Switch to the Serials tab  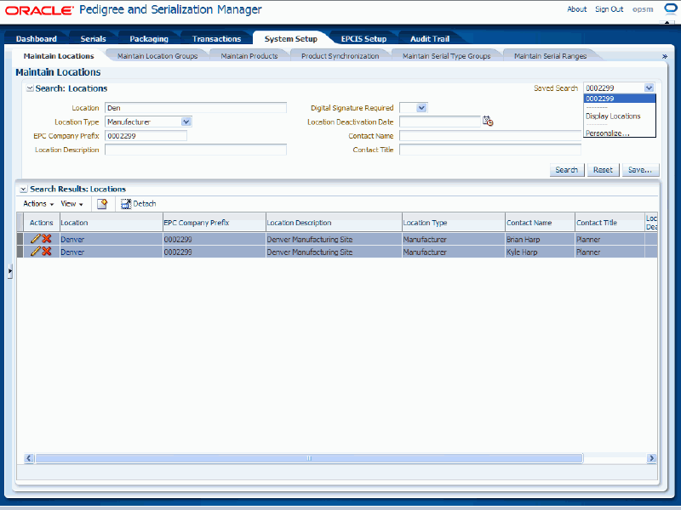click(x=93, y=38)
